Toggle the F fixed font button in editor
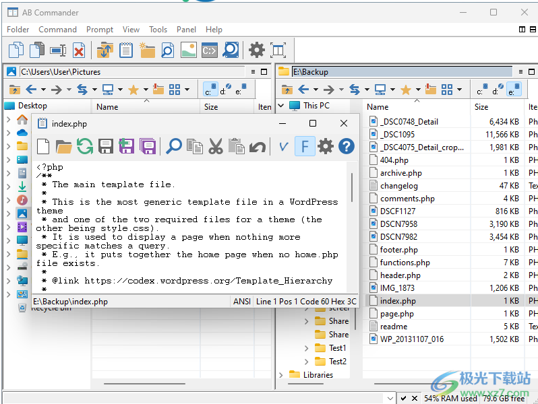Image resolution: width=538 pixels, height=404 pixels. pos(305,147)
